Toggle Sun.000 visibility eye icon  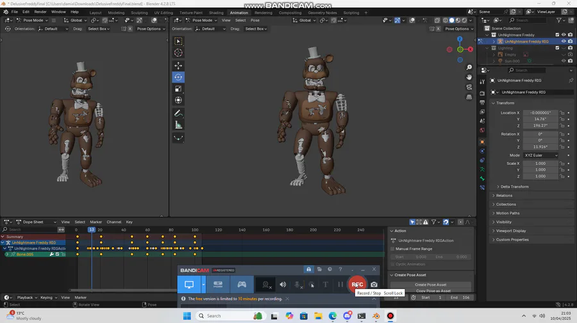[x=564, y=61]
